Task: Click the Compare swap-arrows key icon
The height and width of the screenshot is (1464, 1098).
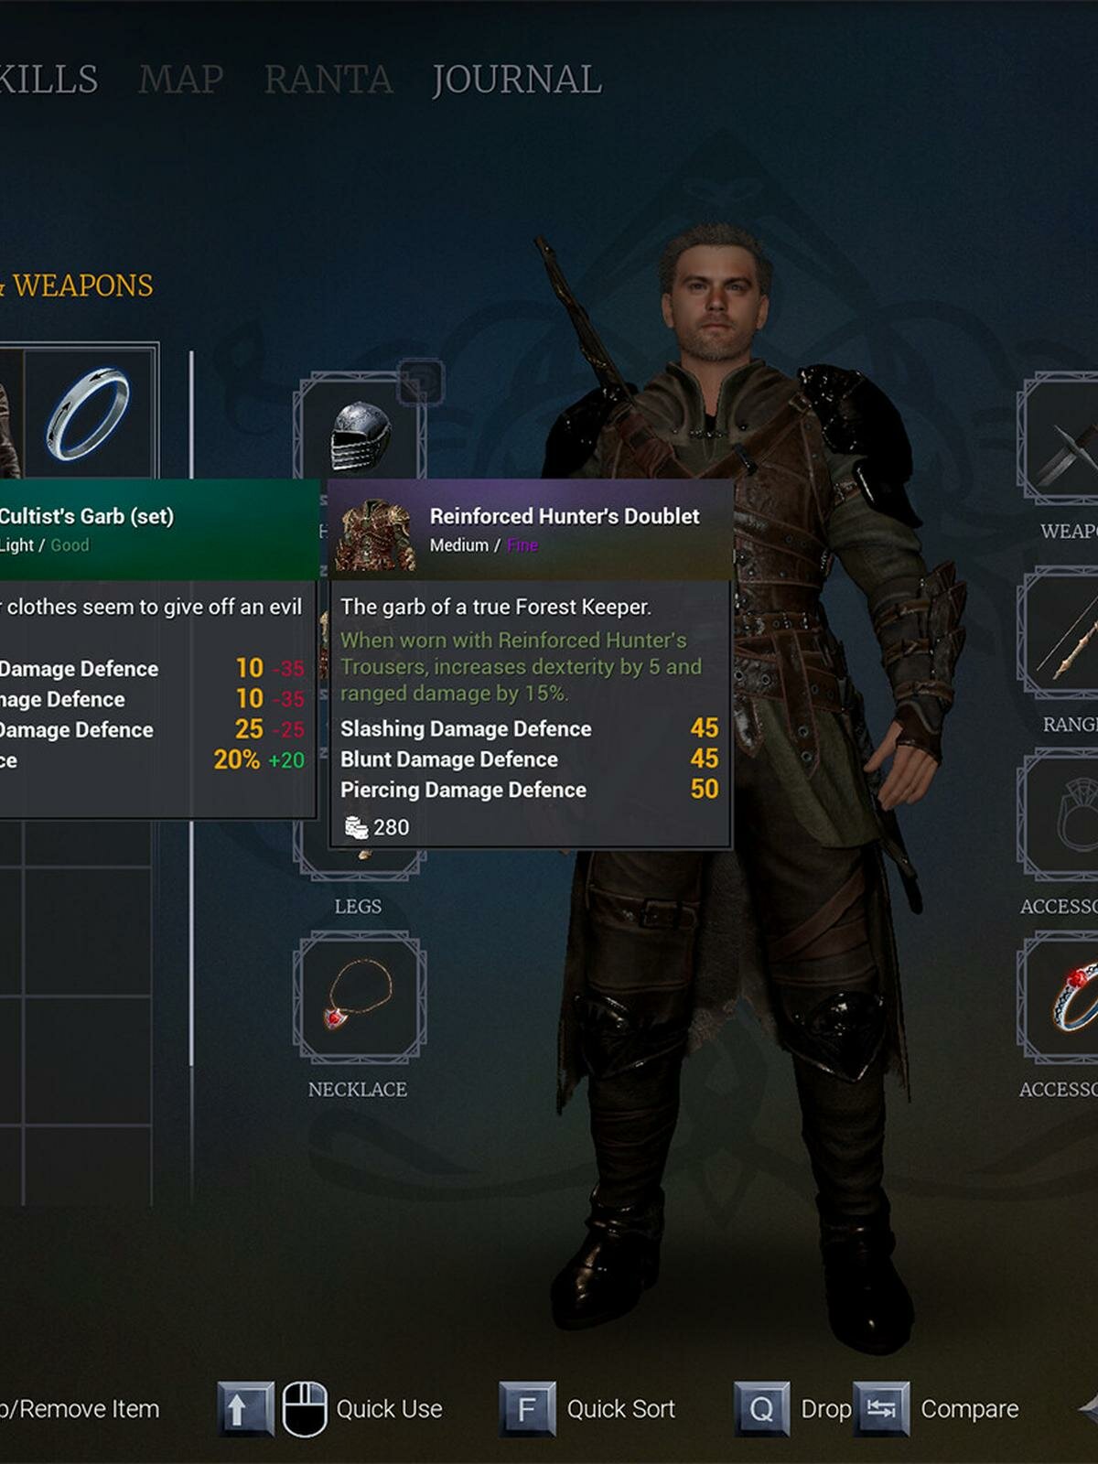Action: (x=881, y=1409)
